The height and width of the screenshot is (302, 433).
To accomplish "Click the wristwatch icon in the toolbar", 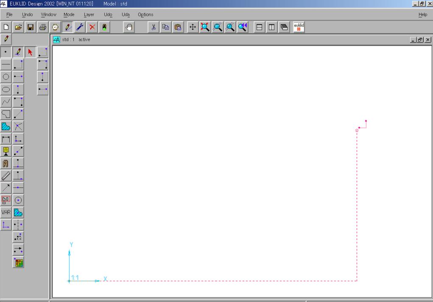I will coord(55,27).
